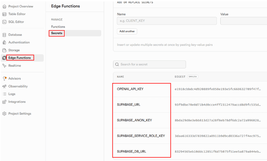This screenshot has width=267, height=161.
Task: Click the Project Settings gear icon
Action: (x=4, y=113)
